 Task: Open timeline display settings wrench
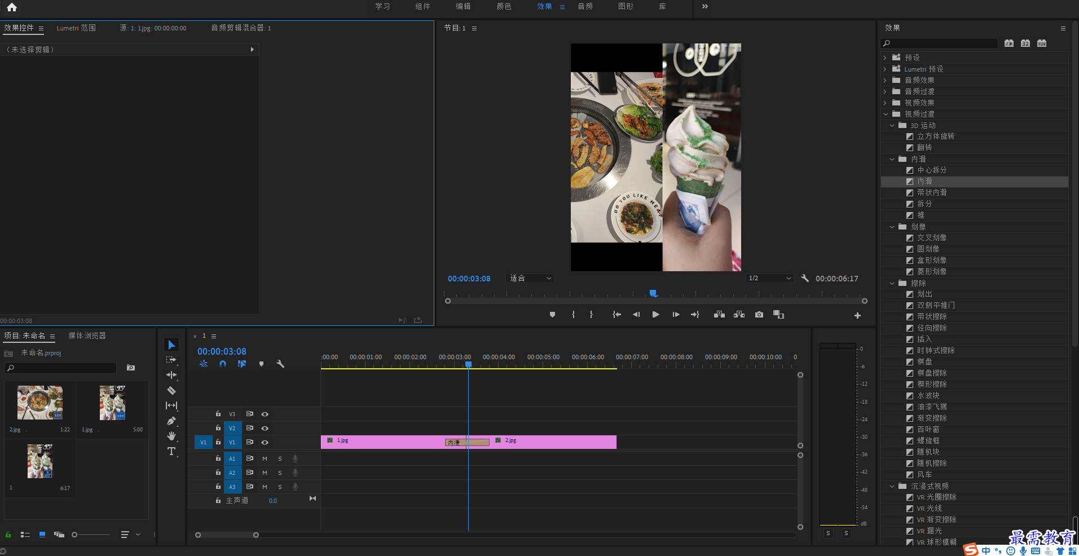(280, 364)
